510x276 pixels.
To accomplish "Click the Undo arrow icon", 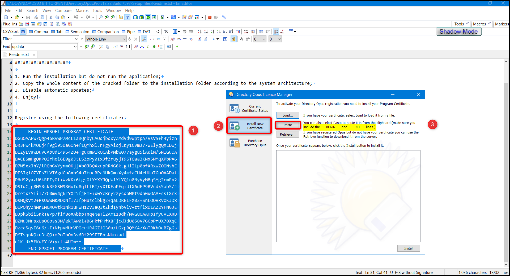I will 76,17.
